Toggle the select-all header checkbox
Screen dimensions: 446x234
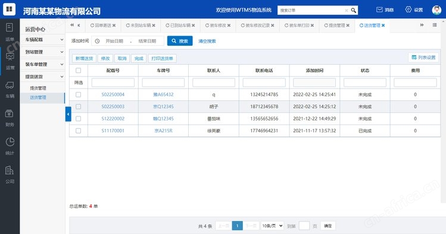(78, 70)
